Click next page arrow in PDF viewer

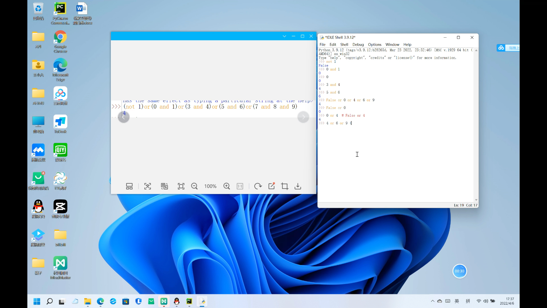tap(303, 117)
